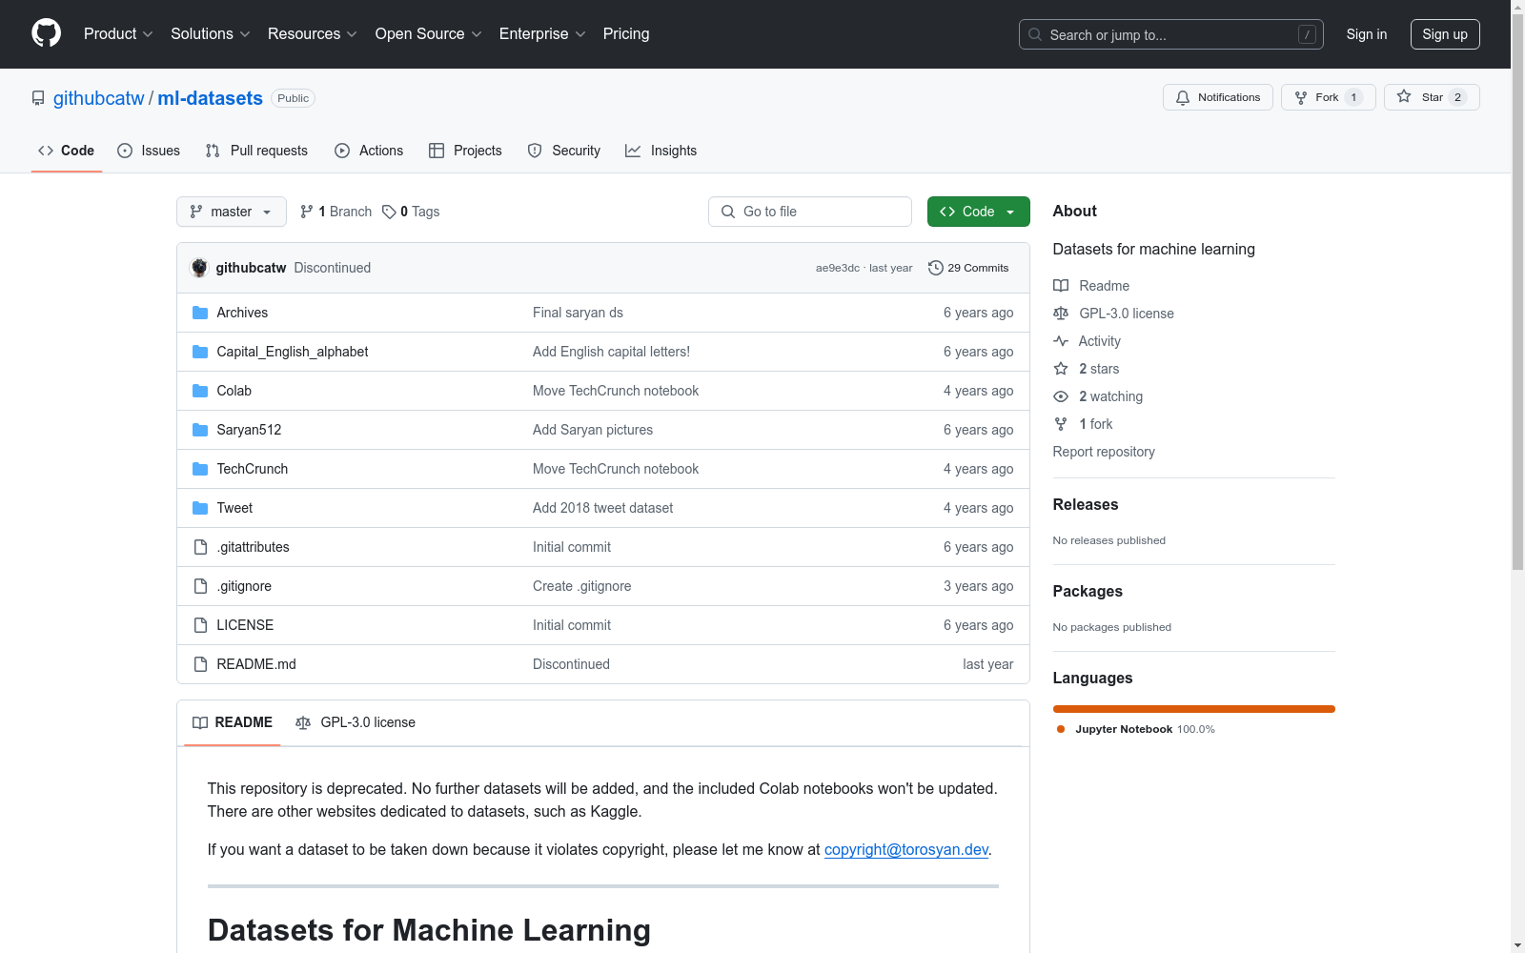
Task: Click the magnifier icon in search bar
Action: click(x=1035, y=34)
